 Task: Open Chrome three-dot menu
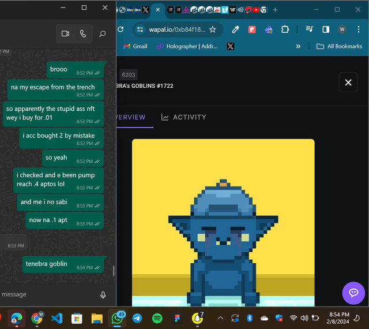[x=359, y=29]
